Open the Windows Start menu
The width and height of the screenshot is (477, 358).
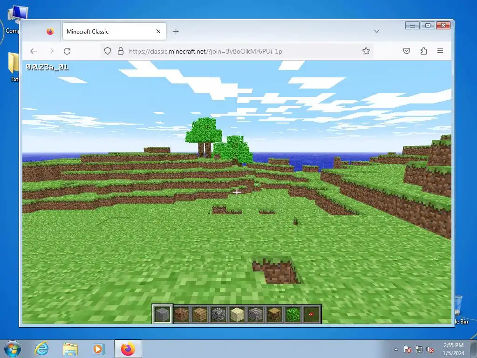click(x=12, y=349)
